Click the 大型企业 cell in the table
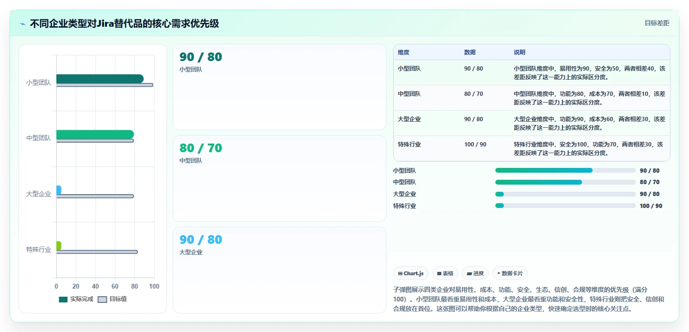This screenshot has height=332, width=689. [x=409, y=119]
